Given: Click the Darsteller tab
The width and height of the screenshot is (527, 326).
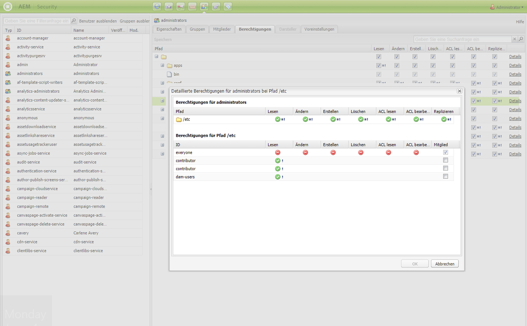Looking at the screenshot, I should [288, 29].
